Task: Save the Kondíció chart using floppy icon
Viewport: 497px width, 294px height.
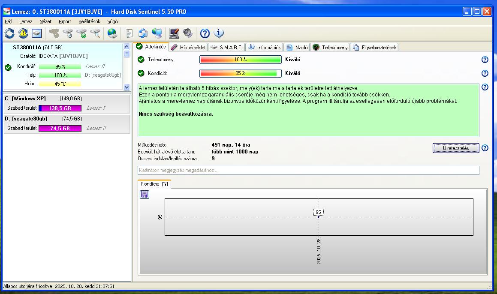Action: [145, 195]
